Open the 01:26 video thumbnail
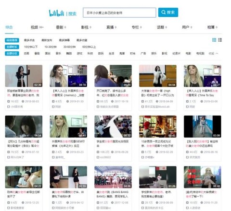This screenshot has width=231, height=211. pos(158,177)
